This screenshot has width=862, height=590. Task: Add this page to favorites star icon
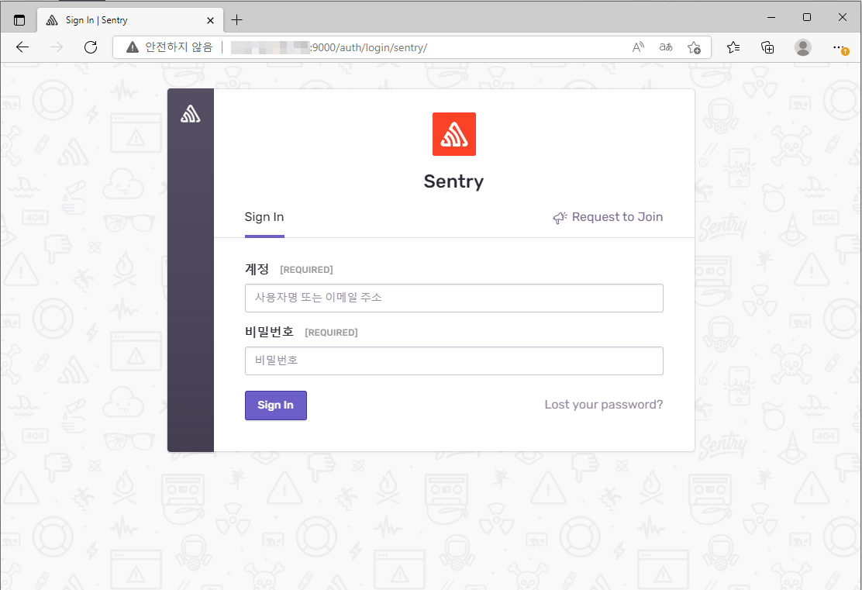tap(694, 47)
